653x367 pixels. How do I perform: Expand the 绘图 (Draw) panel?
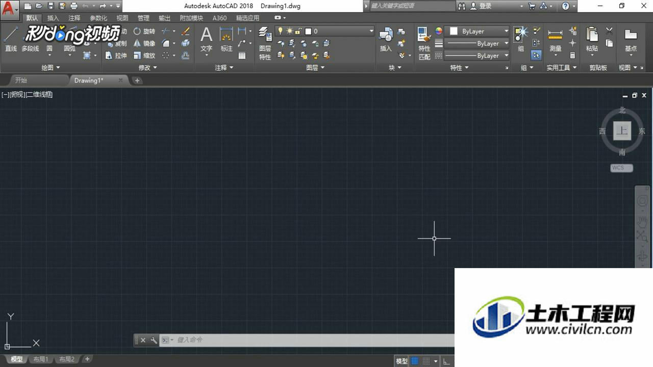pyautogui.click(x=51, y=67)
